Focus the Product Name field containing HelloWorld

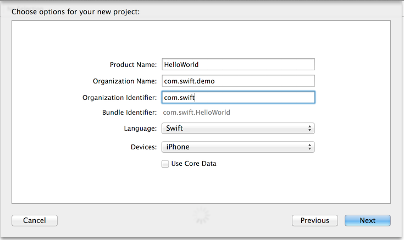pyautogui.click(x=237, y=64)
